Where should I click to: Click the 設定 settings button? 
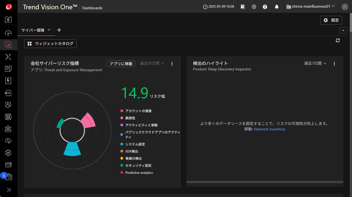tap(331, 20)
